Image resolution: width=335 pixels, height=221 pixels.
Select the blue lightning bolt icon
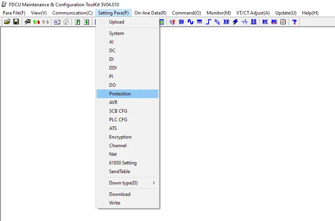click(x=235, y=22)
